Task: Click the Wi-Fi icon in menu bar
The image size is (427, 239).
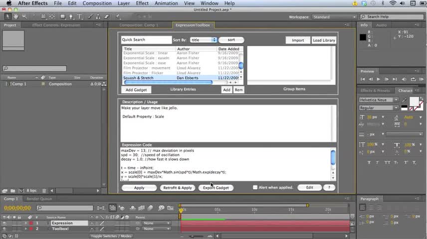Action: click(x=393, y=3)
